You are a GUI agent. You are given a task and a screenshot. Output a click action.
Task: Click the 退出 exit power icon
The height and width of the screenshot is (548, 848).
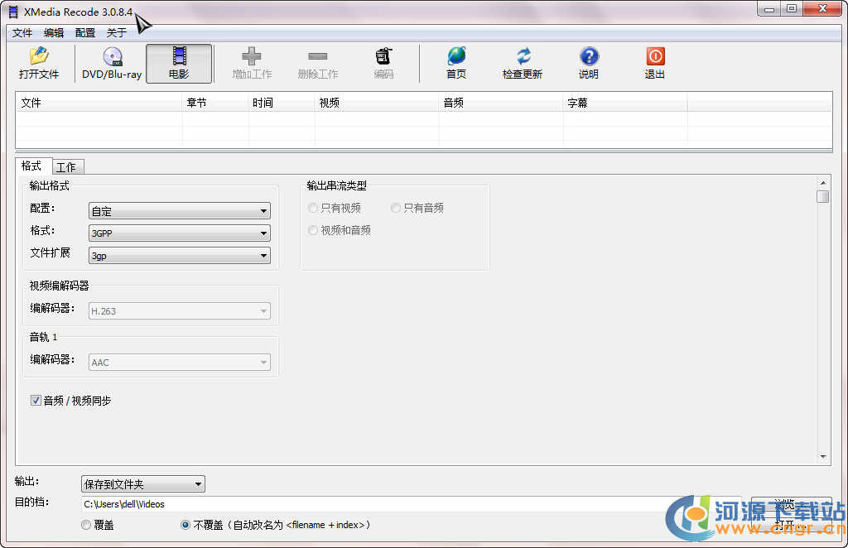[x=655, y=56]
